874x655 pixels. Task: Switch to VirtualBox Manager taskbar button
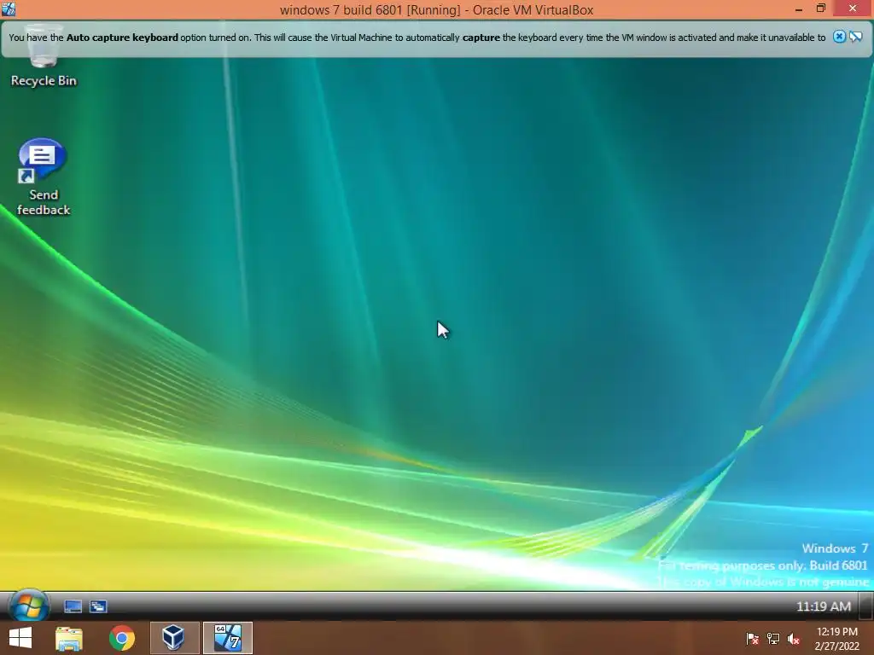pyautogui.click(x=174, y=638)
